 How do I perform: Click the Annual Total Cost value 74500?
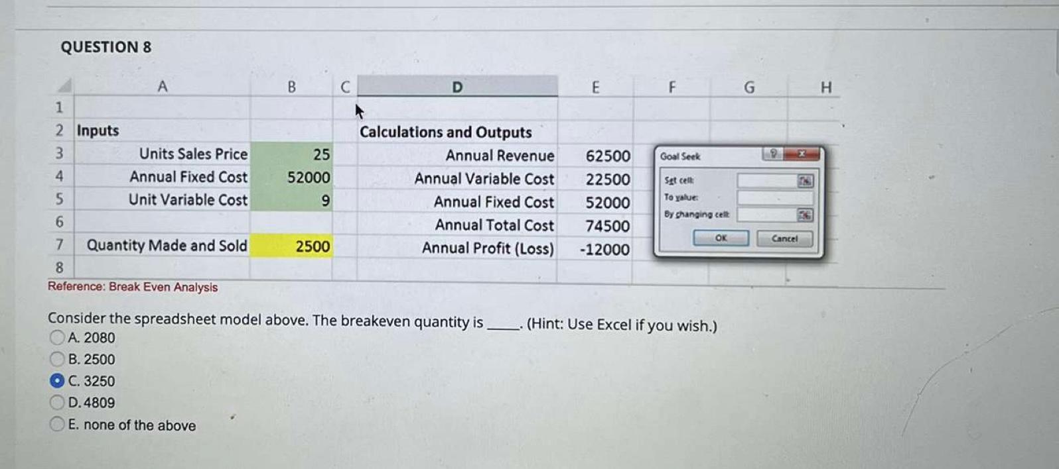[608, 226]
